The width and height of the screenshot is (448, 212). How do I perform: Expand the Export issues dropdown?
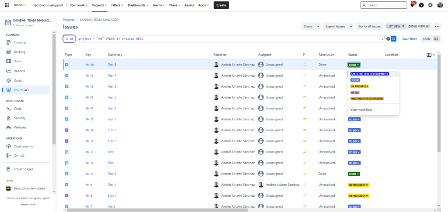[x=338, y=26]
